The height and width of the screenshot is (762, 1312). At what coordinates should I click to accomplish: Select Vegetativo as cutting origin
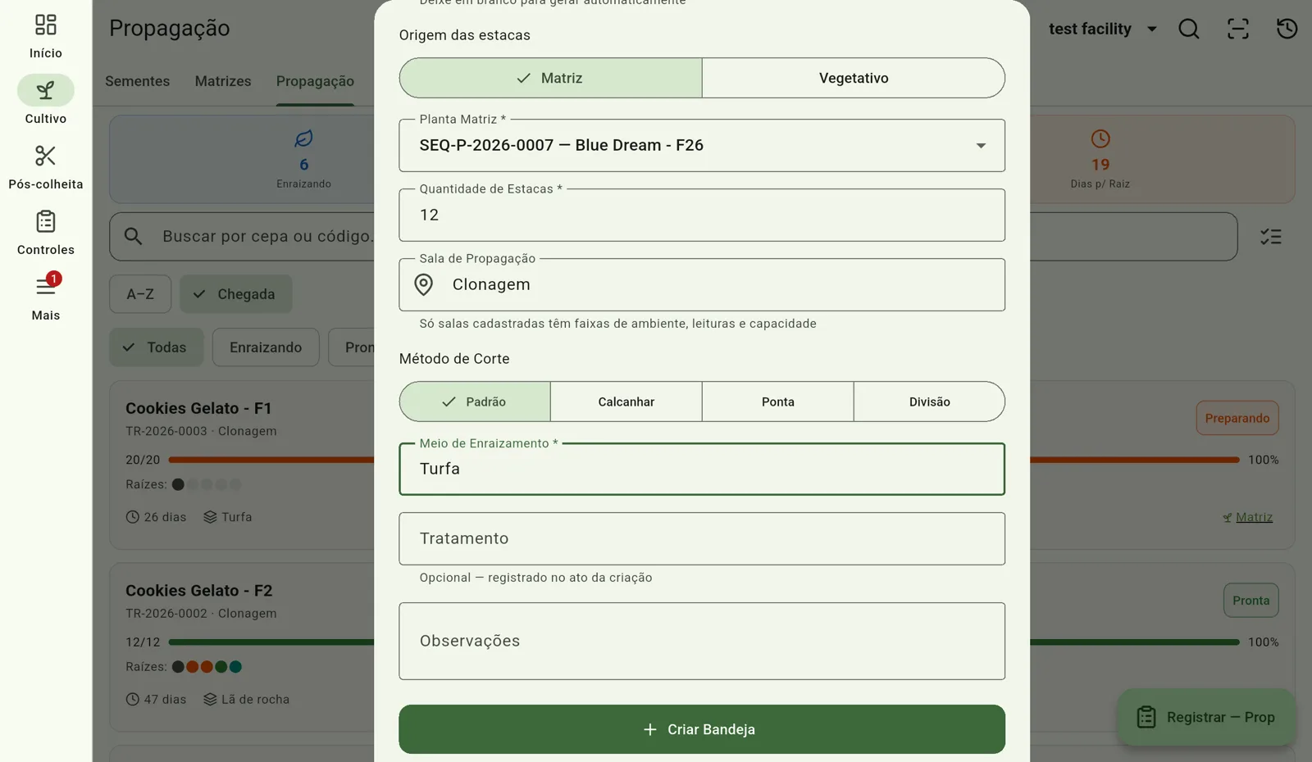pyautogui.click(x=854, y=78)
